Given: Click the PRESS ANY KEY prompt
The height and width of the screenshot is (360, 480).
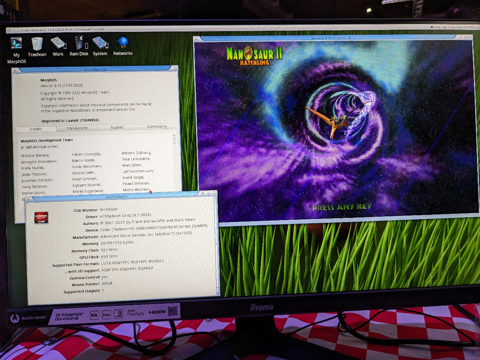Looking at the screenshot, I should coord(342,207).
